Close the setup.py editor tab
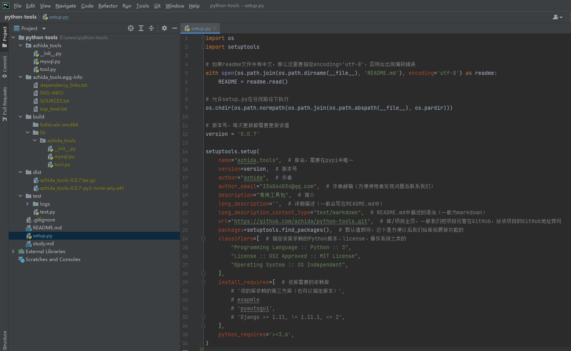This screenshot has width=571, height=351. tap(215, 28)
